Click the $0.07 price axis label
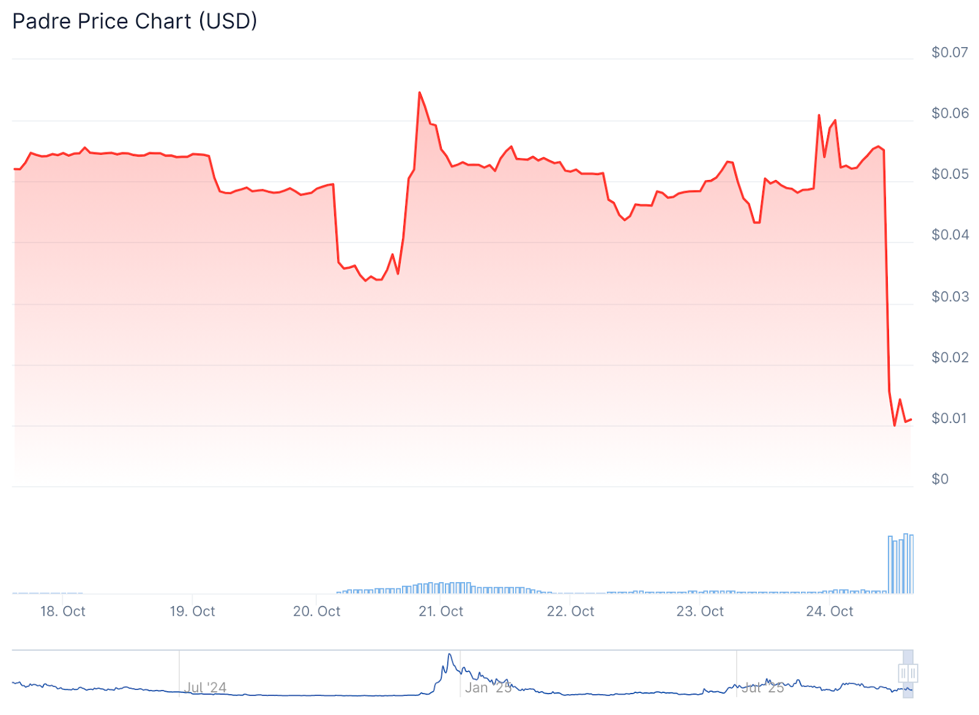Viewport: 979px width, 715px height. 950,53
